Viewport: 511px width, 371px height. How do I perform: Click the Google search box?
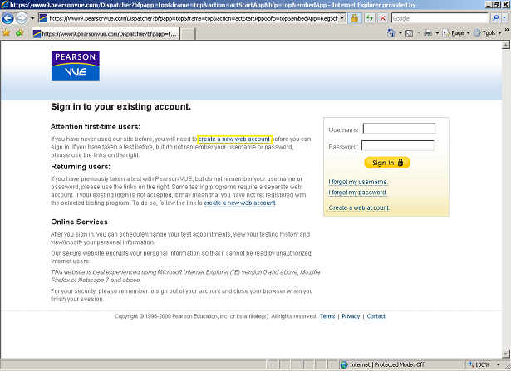pyautogui.click(x=440, y=18)
